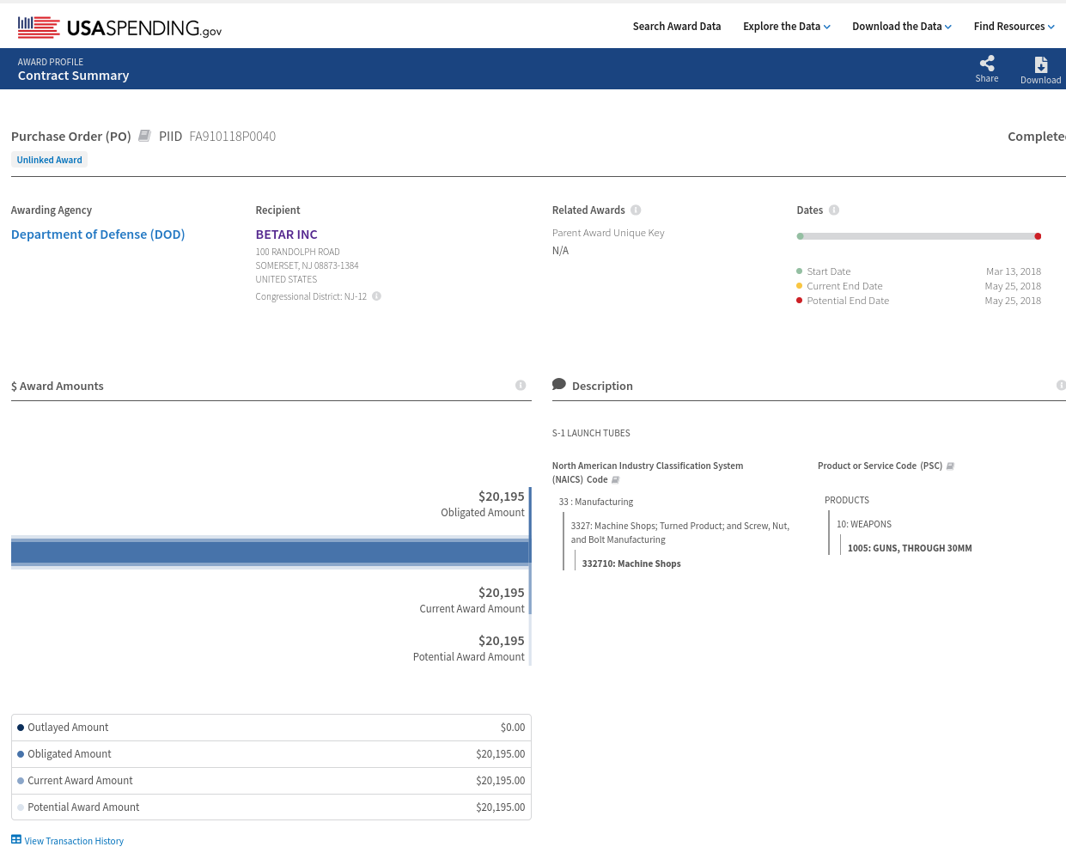Open the BETAR INC recipient link
Screen dimensions: 1066x859
pos(287,235)
